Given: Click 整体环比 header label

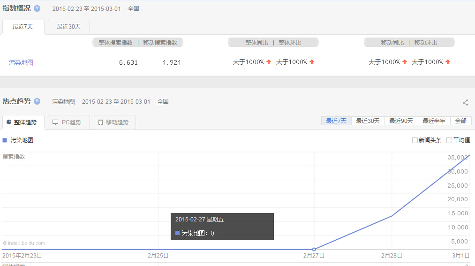Looking at the screenshot, I should 290,42.
